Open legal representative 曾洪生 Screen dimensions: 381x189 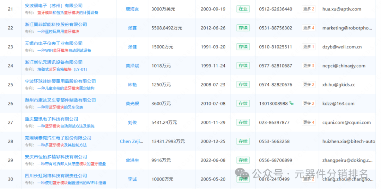pyautogui.click(x=132, y=160)
